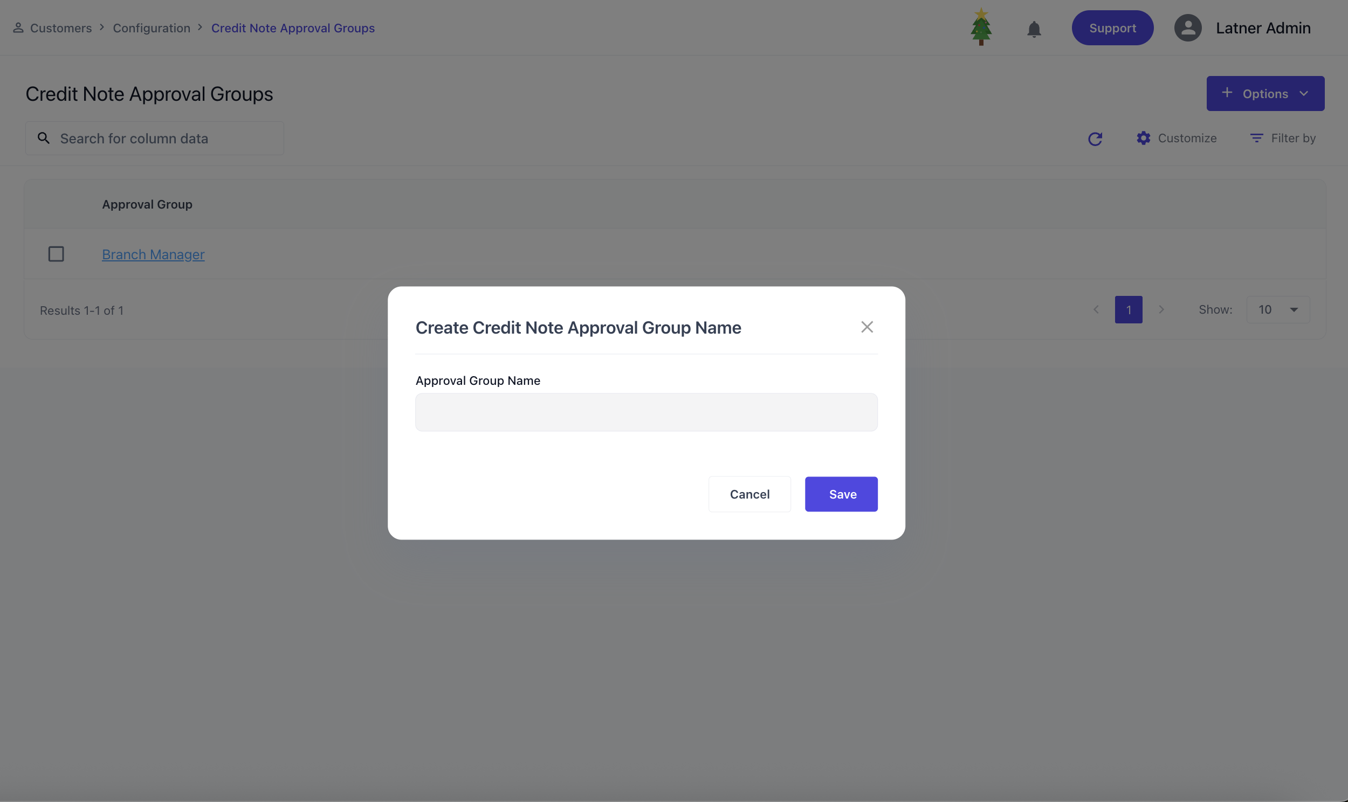Viewport: 1348px width, 802px height.
Task: Open the Show rows-per-page dropdown
Action: 1277,310
